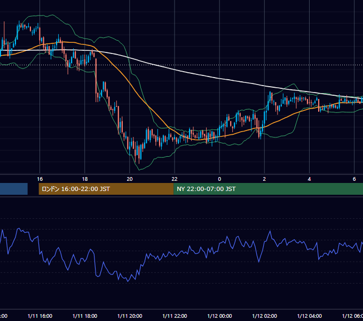Screen dimensions: 363x321
Task: Click the 20 hour label on upper chart axis
Action: click(x=130, y=179)
